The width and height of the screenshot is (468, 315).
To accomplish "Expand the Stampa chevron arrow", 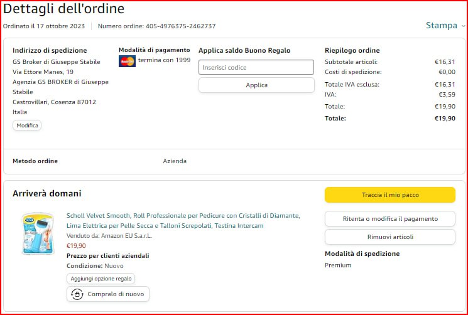I will pyautogui.click(x=463, y=26).
